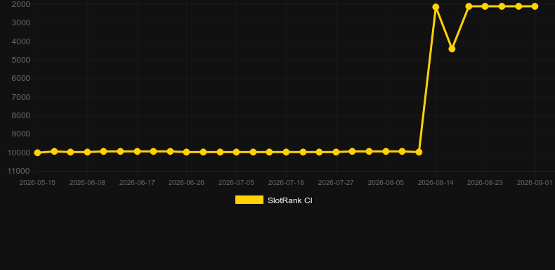
Task: Click the 2026-08-14 x-axis date label
Action: click(436, 183)
